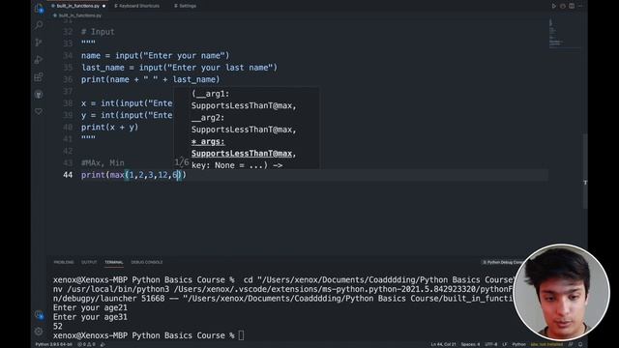
Task: Open errors and warnings count in status bar
Action: 86,344
